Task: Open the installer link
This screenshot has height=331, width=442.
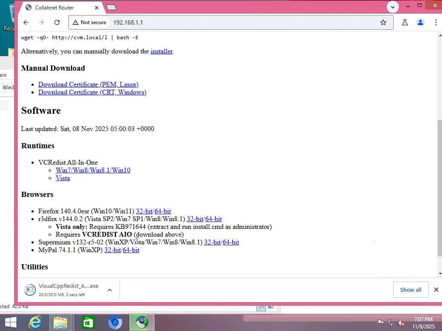Action: point(161,52)
